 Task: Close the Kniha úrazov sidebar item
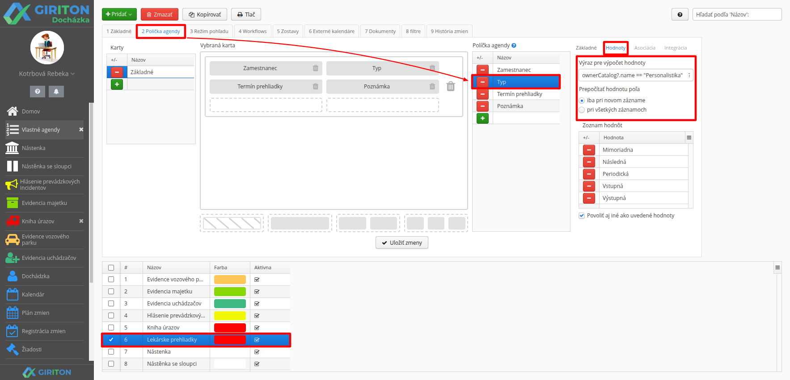pyautogui.click(x=81, y=221)
